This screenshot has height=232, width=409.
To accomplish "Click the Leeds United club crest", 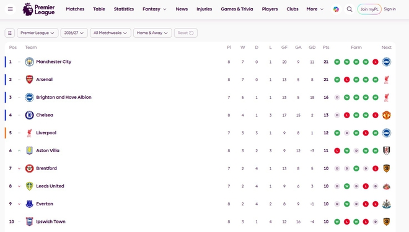I will (29, 186).
